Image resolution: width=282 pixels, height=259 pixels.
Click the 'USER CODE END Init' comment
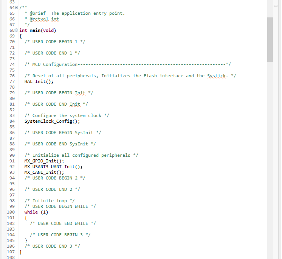click(x=56, y=104)
